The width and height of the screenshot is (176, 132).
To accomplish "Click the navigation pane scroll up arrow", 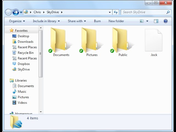I will pos(41,28).
